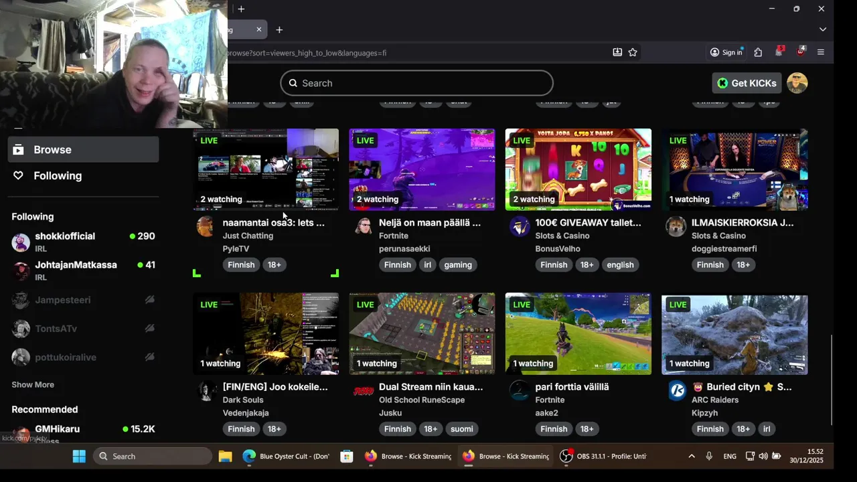Open recommended channel GMHikaru

(x=83, y=432)
